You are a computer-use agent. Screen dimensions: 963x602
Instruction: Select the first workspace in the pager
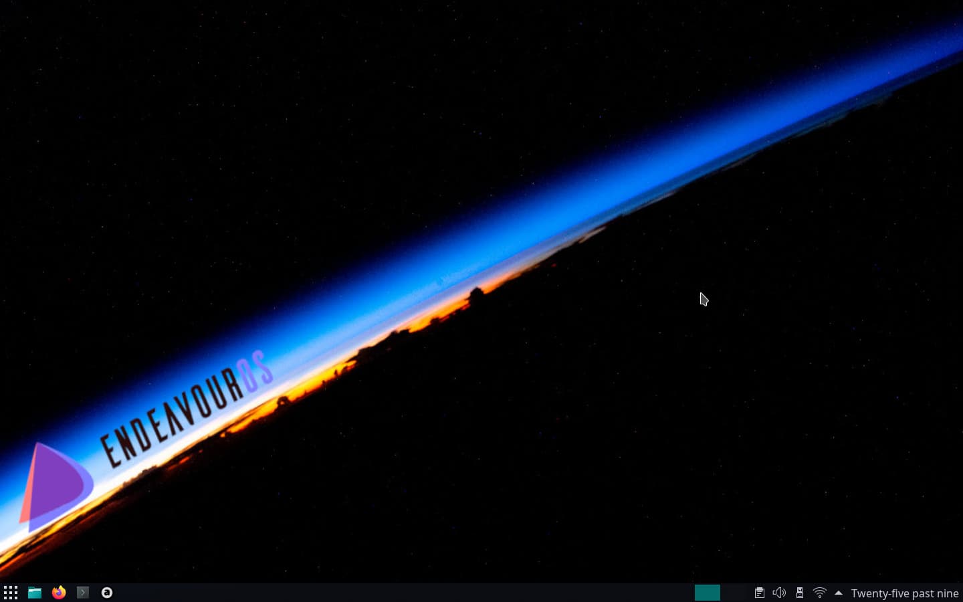click(x=709, y=593)
